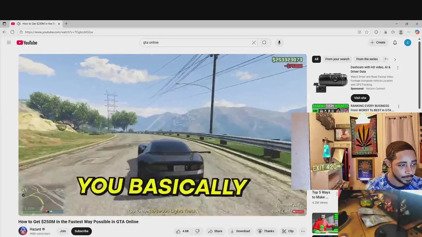The height and width of the screenshot is (237, 422).
Task: Start voice search with the microphone
Action: point(279,42)
